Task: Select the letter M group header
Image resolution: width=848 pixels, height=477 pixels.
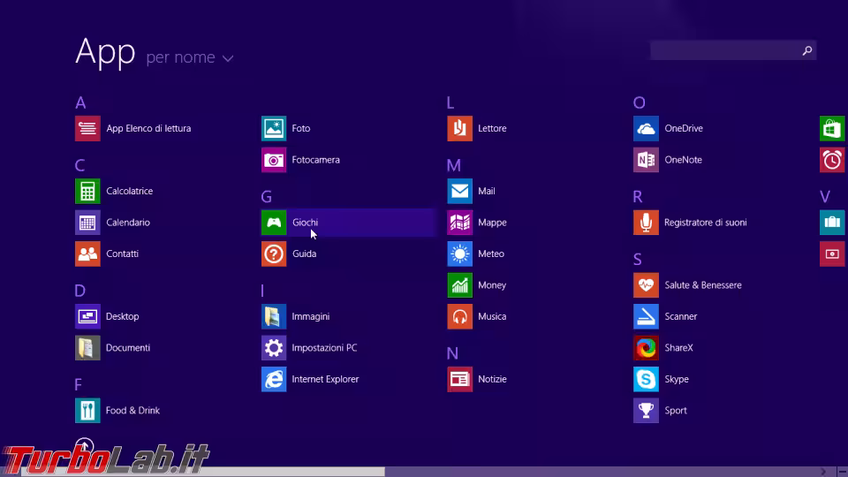Action: (x=454, y=165)
